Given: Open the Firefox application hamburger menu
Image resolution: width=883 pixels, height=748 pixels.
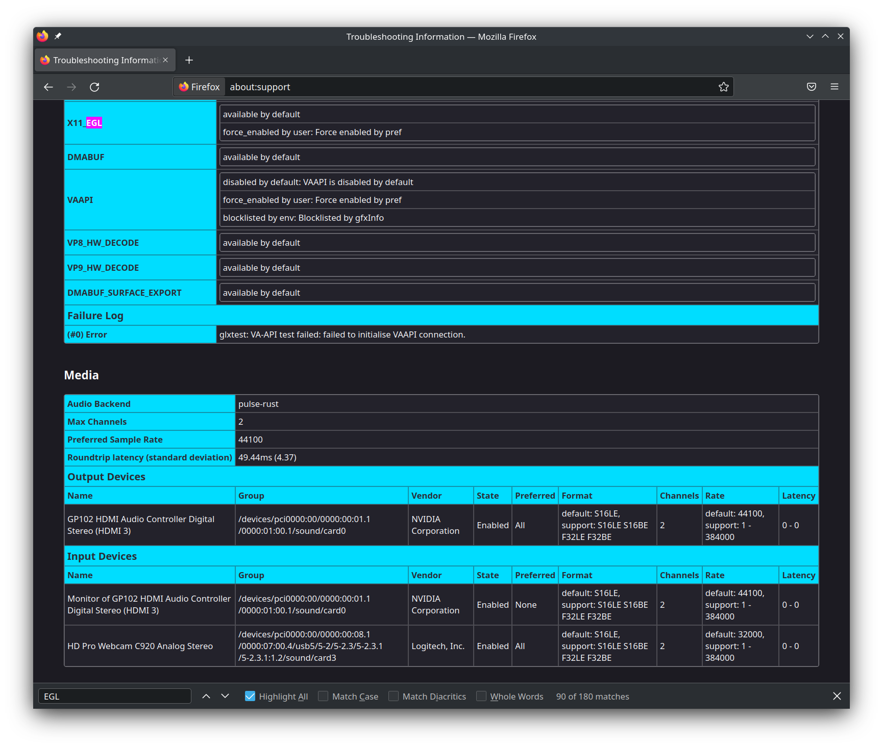Looking at the screenshot, I should pos(835,87).
